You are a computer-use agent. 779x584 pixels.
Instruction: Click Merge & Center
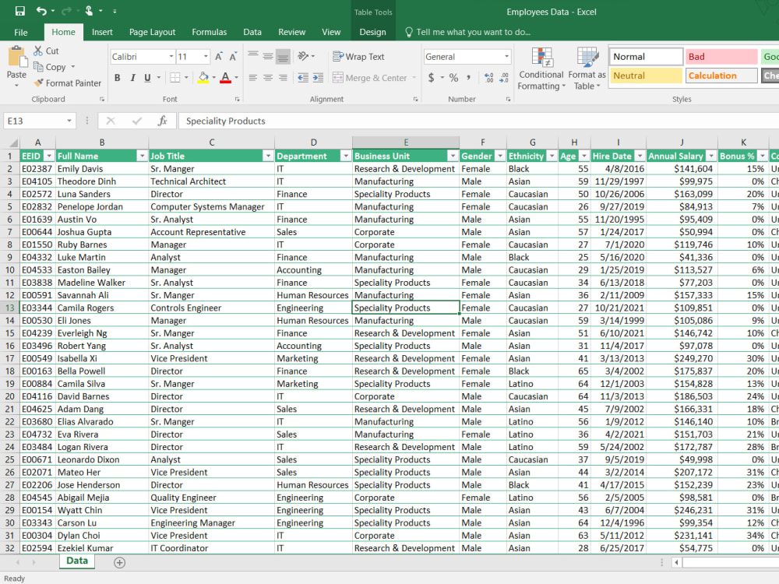369,77
